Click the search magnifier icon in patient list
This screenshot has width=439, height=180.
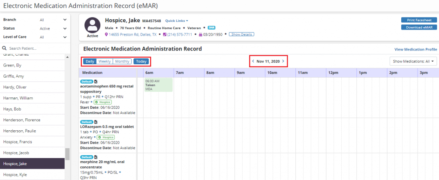coord(5,48)
